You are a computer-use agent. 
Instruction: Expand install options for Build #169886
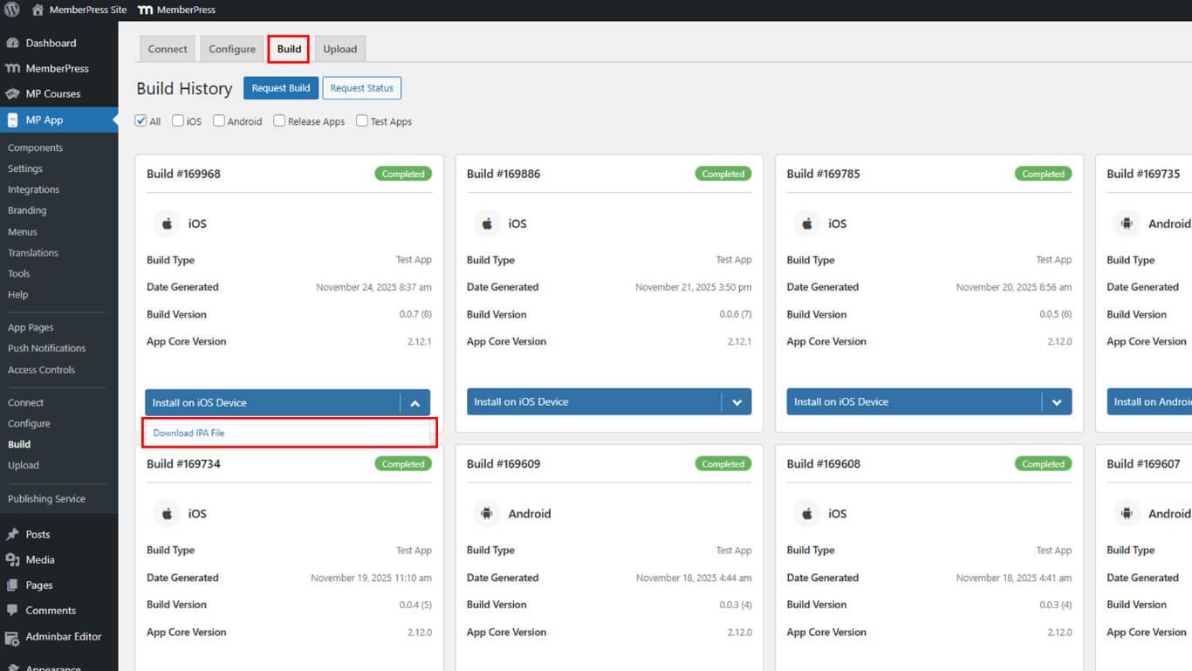point(736,402)
